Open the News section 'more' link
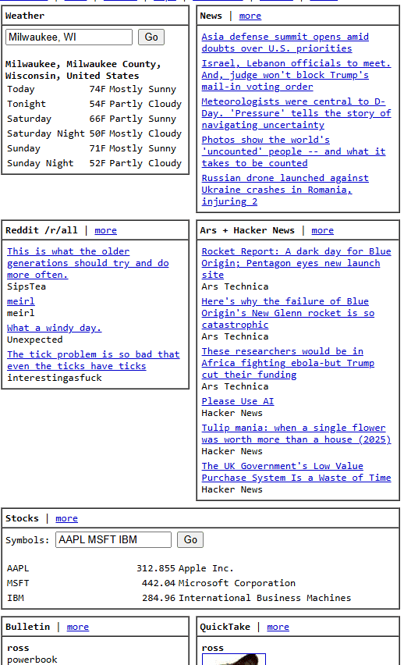The width and height of the screenshot is (404, 665). (250, 16)
